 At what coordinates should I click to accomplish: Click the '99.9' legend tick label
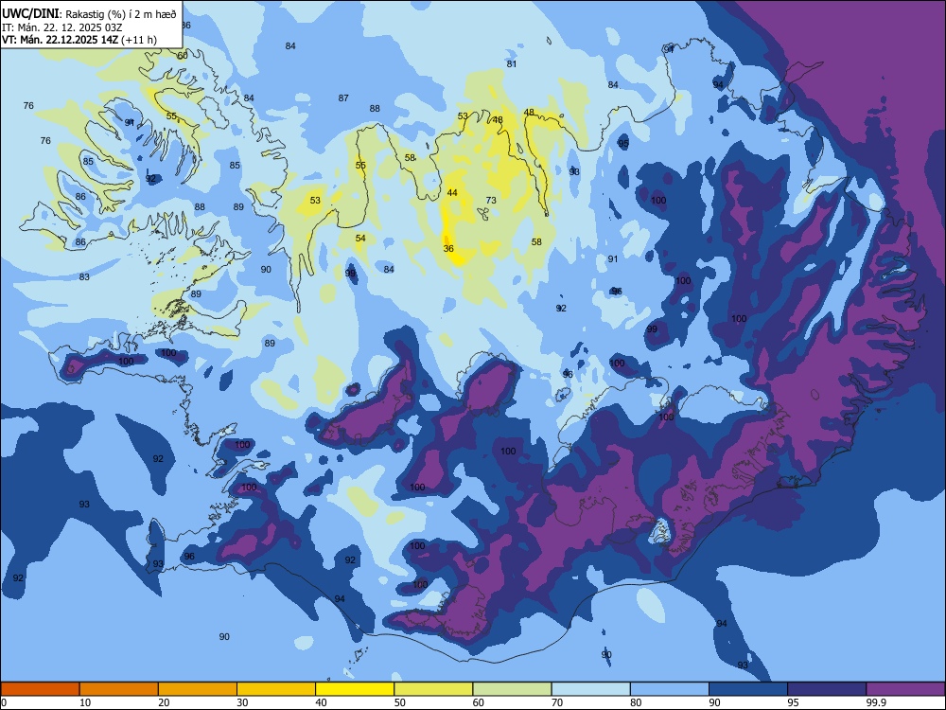pyautogui.click(x=875, y=702)
